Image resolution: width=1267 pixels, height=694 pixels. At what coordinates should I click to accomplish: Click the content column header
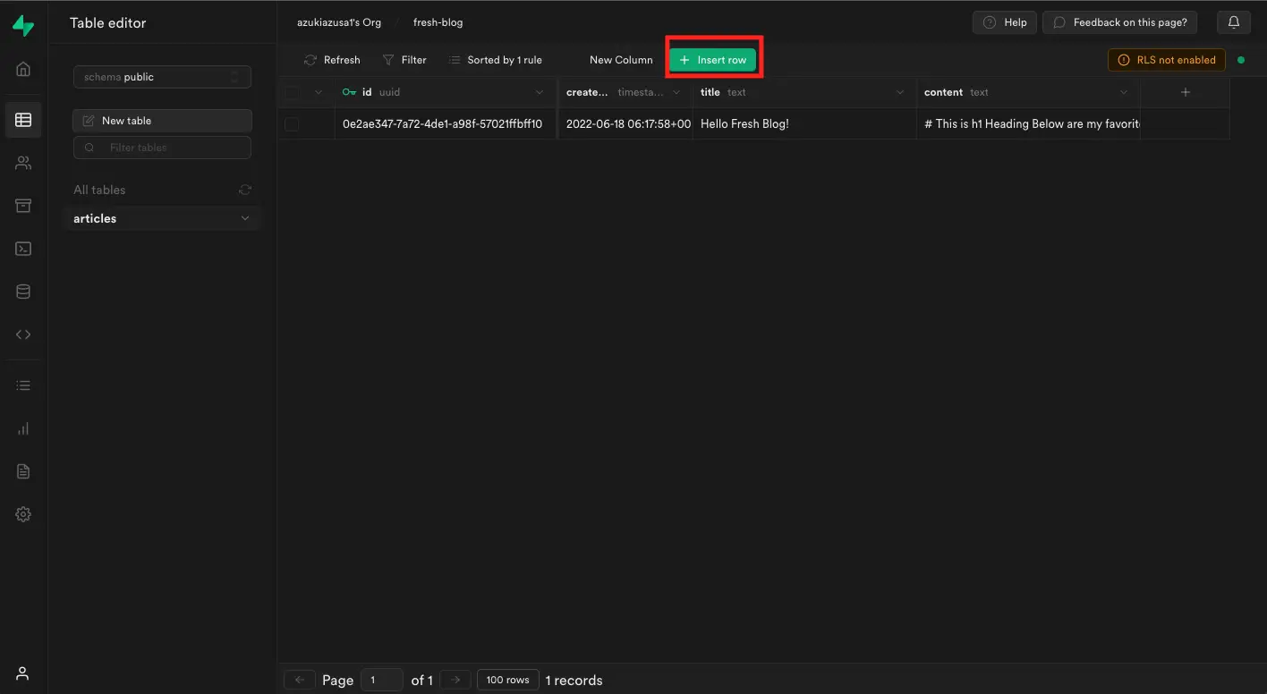pos(1028,92)
